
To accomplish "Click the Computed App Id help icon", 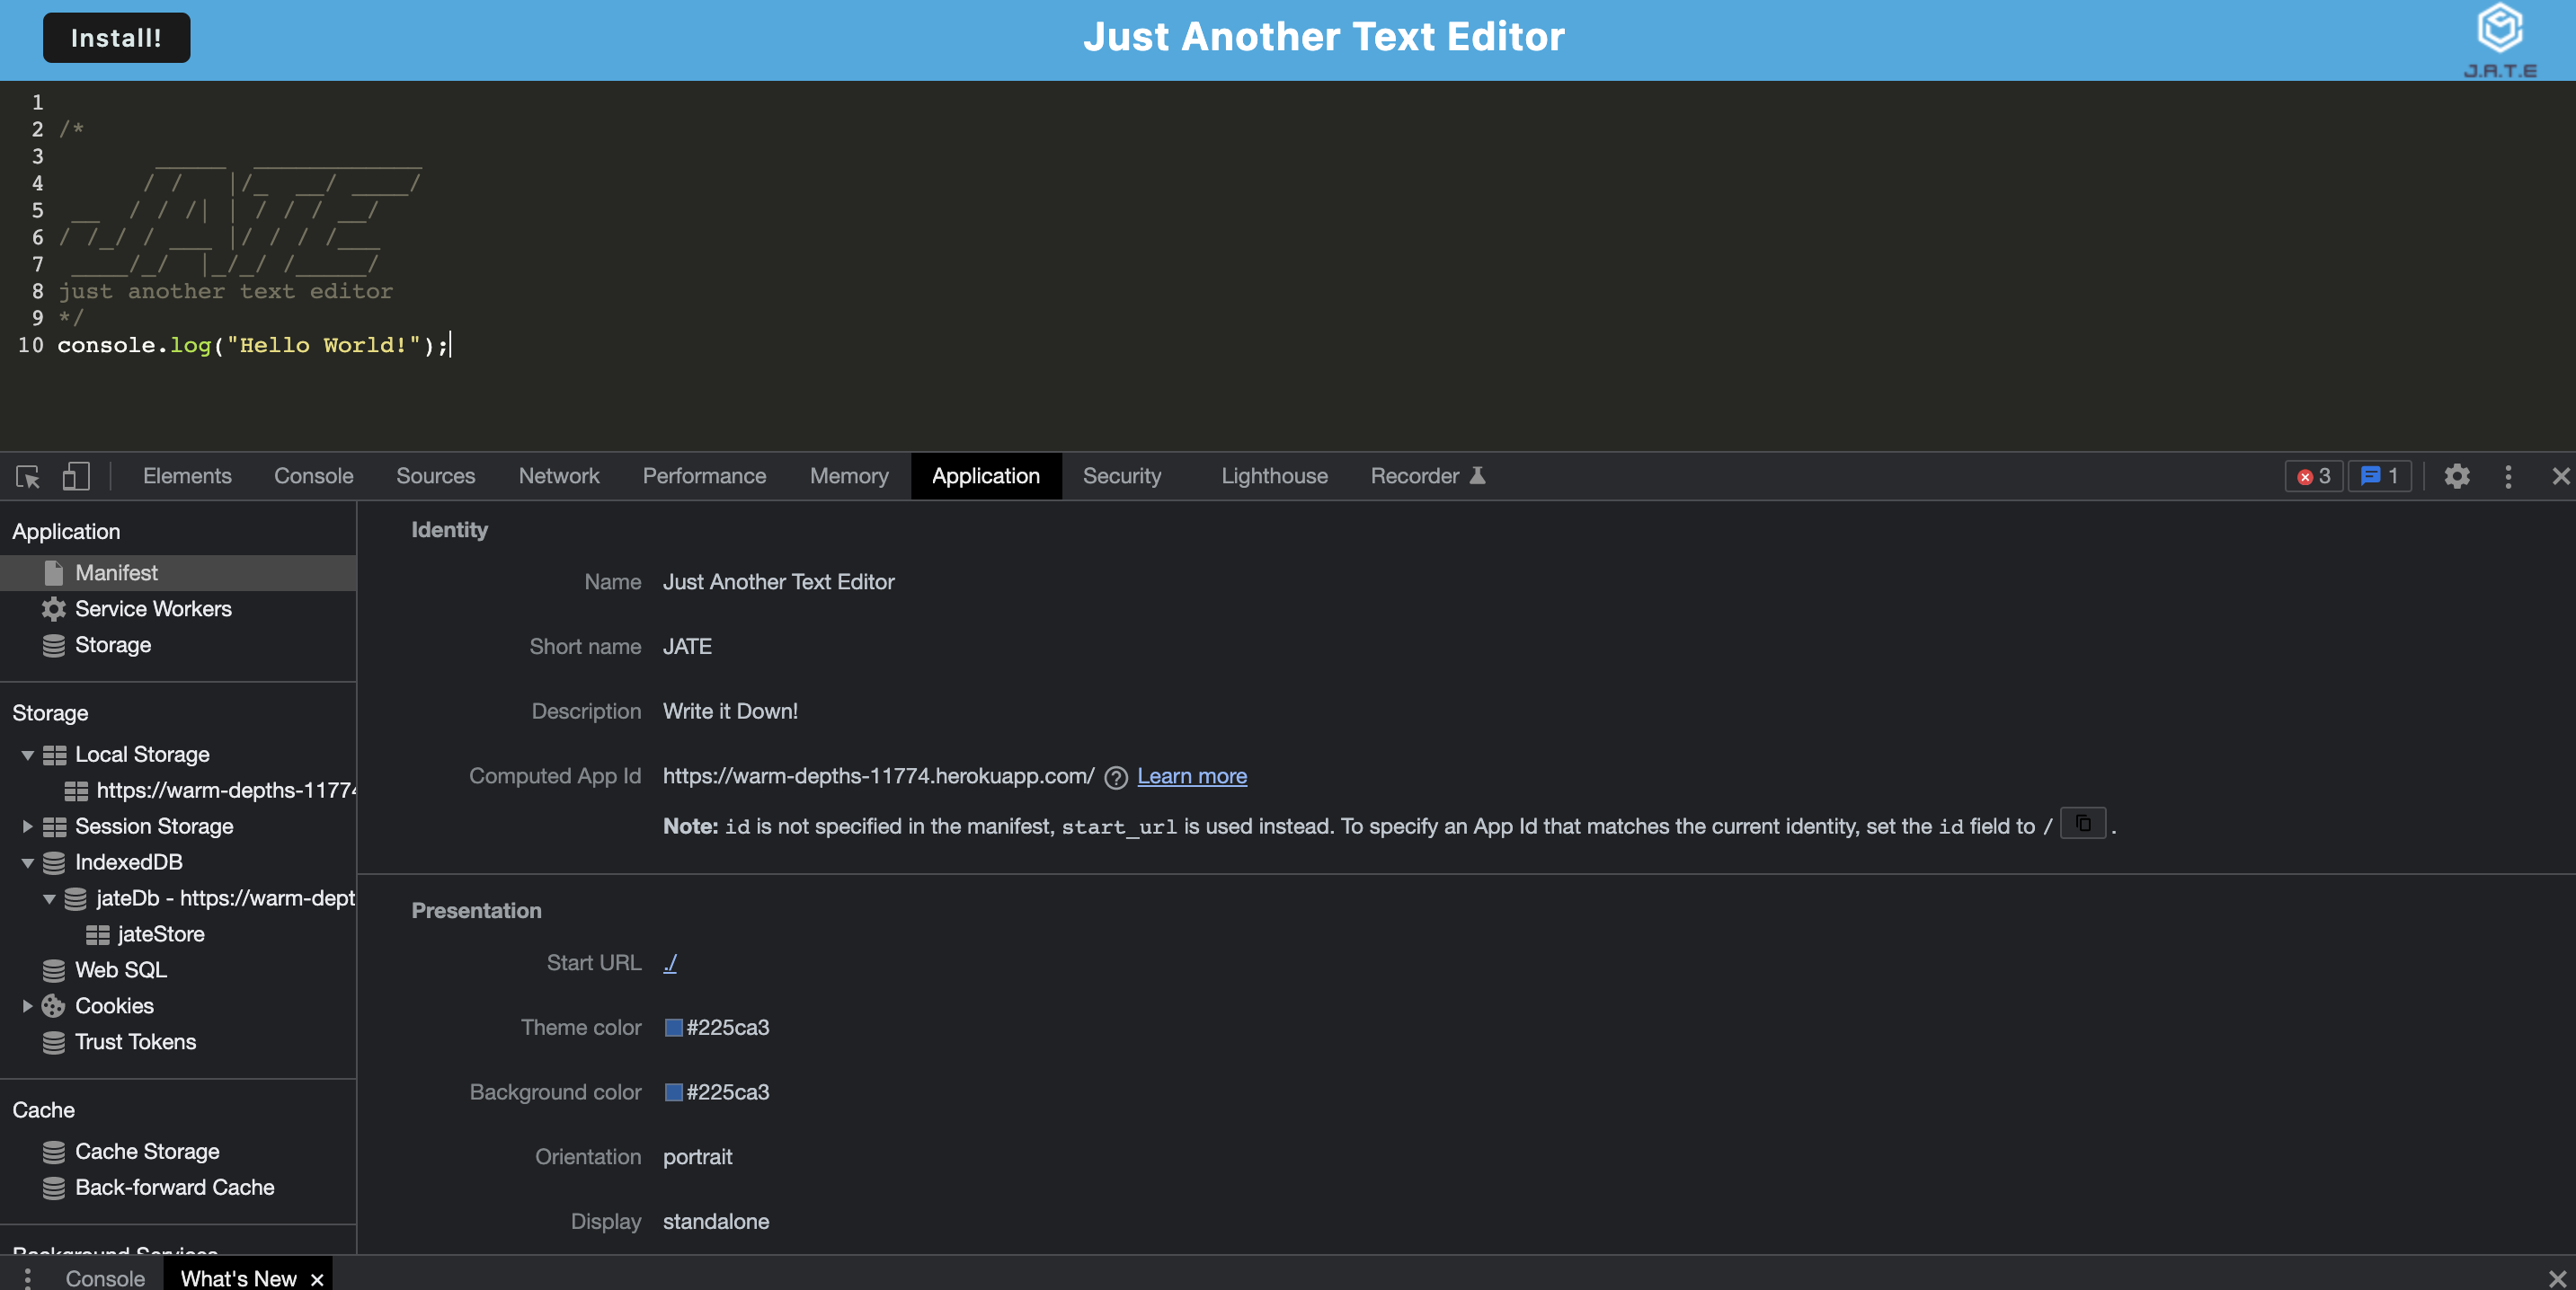I will pos(1116,777).
